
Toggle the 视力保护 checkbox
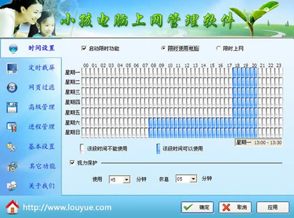click(x=72, y=162)
